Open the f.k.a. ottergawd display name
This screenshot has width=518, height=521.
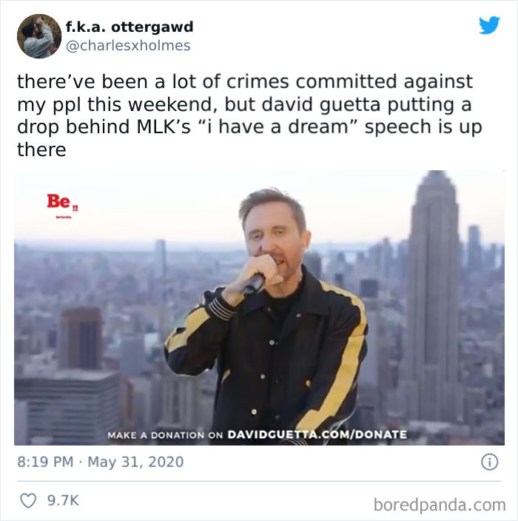tap(129, 27)
